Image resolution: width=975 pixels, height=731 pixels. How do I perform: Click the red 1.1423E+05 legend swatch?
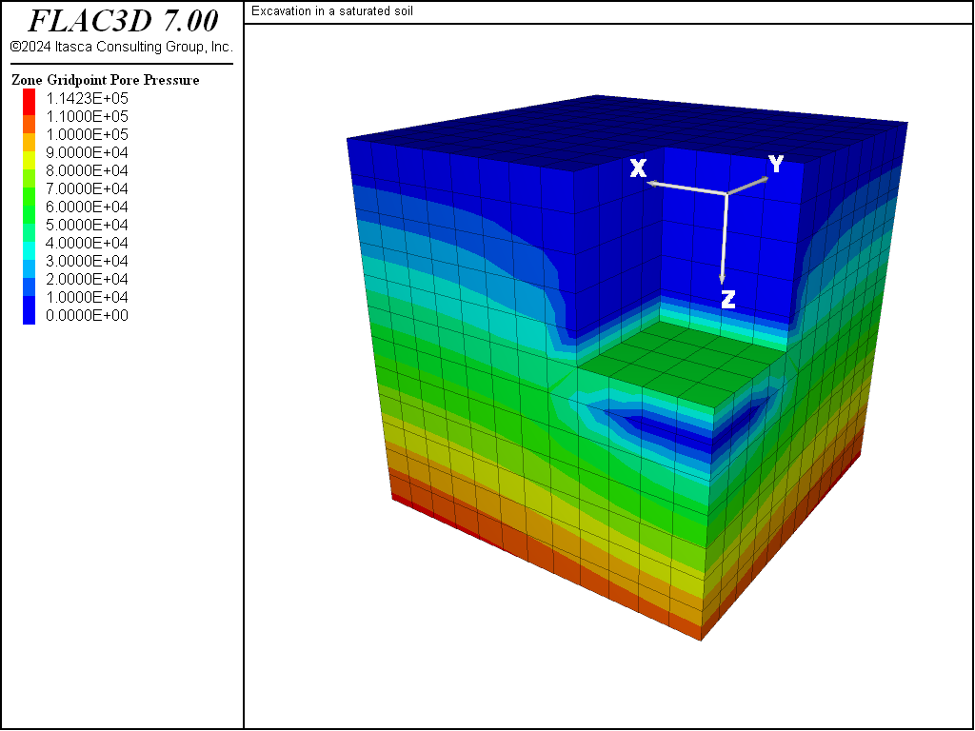coord(30,98)
